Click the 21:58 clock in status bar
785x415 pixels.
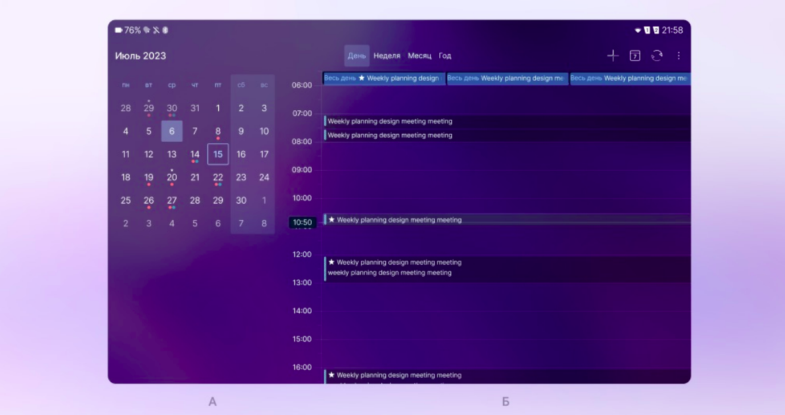(673, 30)
